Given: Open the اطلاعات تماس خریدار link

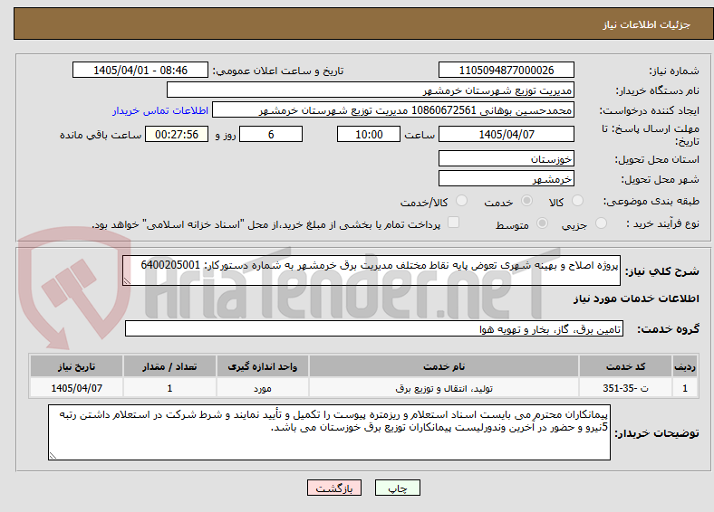Looking at the screenshot, I should [160, 110].
